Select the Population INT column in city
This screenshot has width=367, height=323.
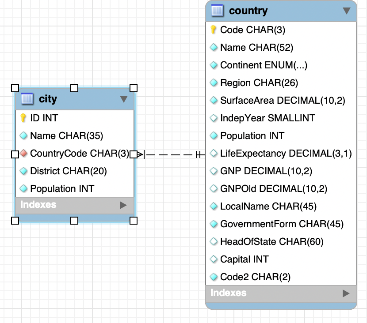75,188
